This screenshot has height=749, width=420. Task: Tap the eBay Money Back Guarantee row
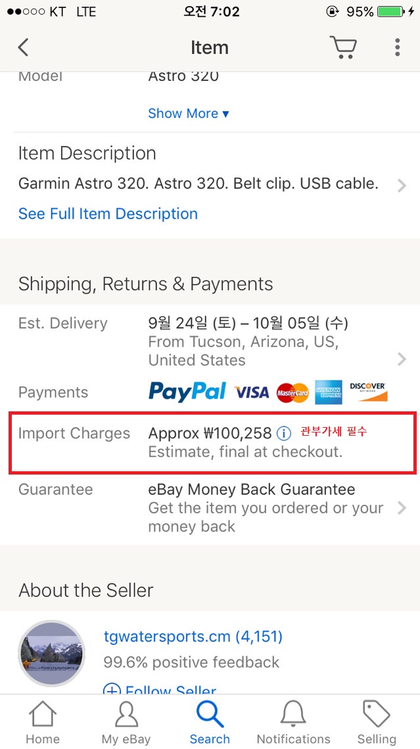pyautogui.click(x=252, y=490)
